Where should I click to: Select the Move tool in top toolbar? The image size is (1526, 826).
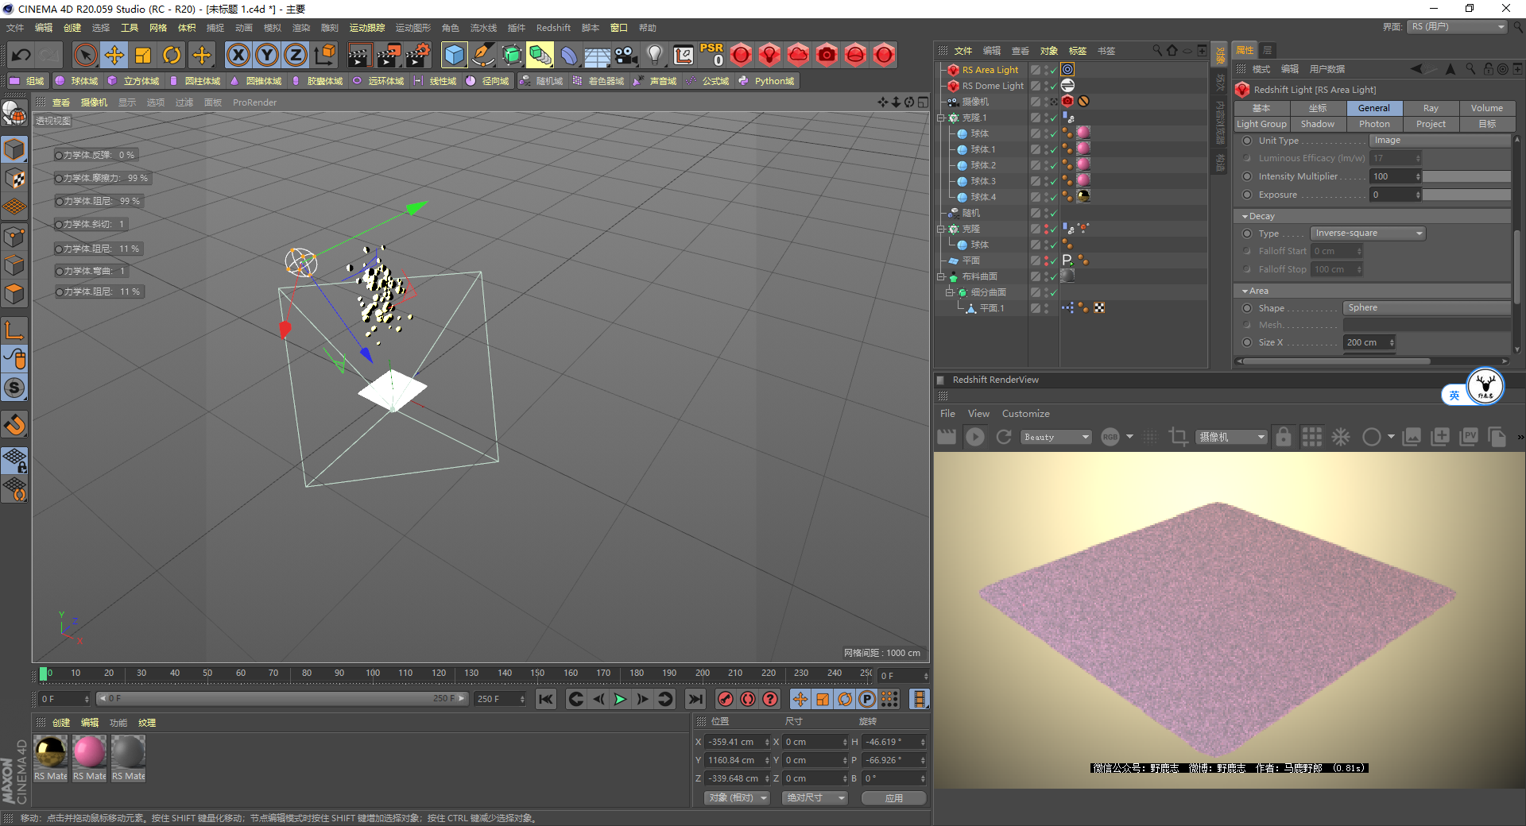pos(114,55)
